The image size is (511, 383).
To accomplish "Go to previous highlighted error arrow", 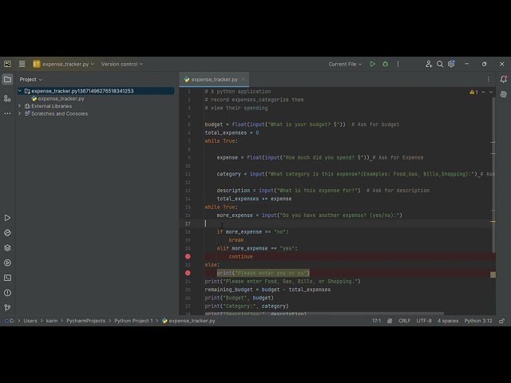I will click(x=483, y=93).
